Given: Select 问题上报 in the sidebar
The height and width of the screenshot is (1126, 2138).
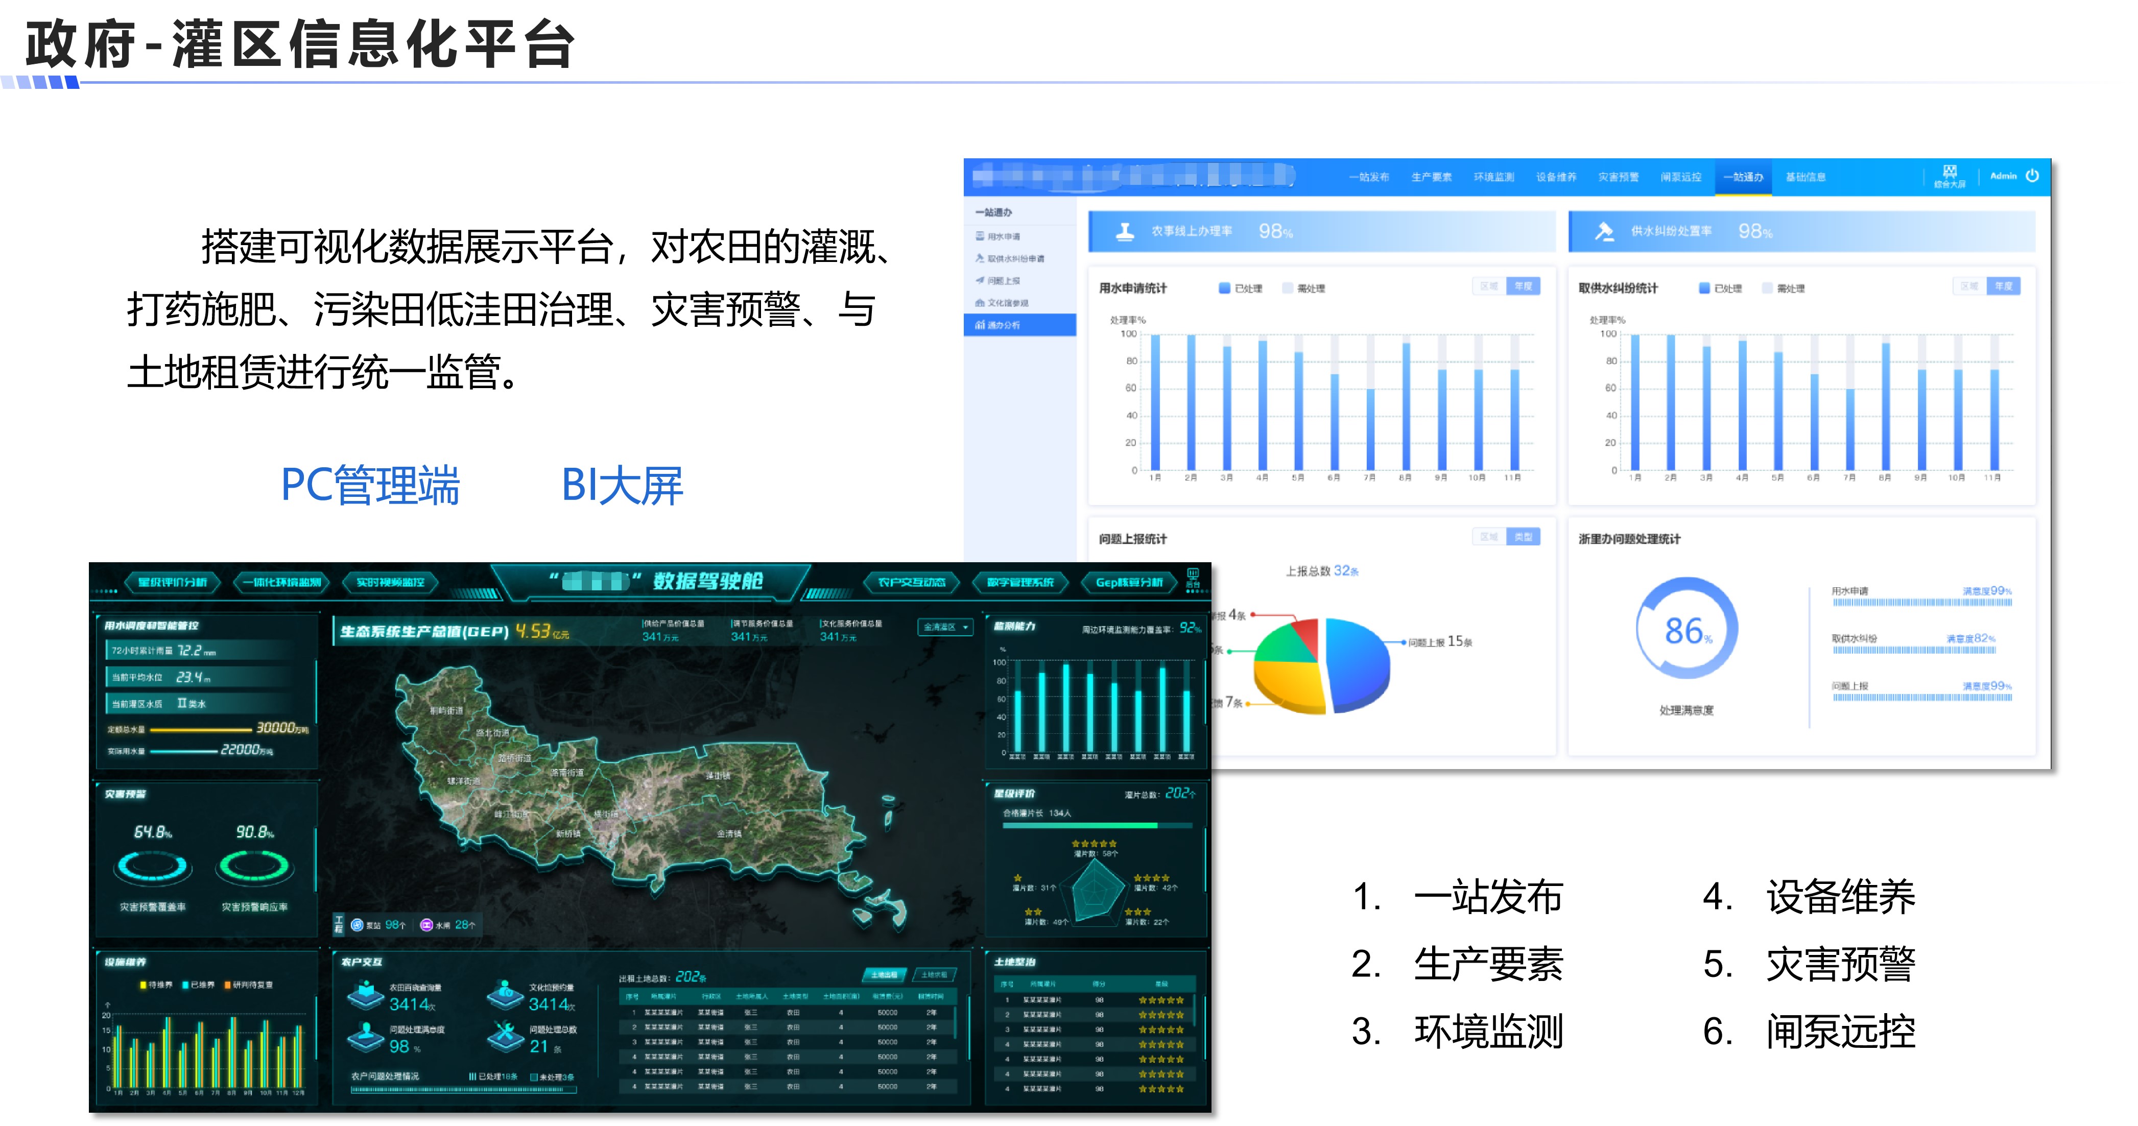Looking at the screenshot, I should pyautogui.click(x=997, y=280).
